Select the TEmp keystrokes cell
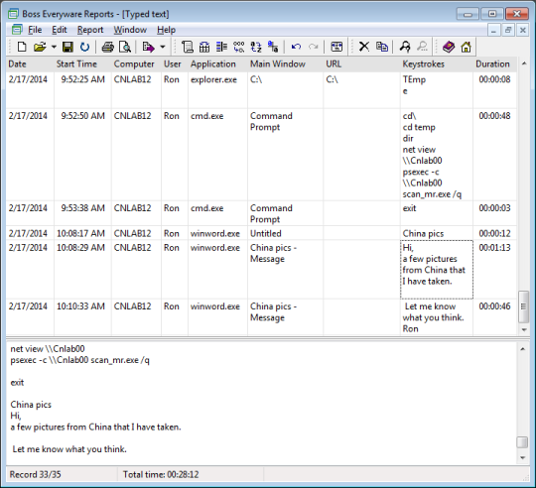 tap(437, 90)
